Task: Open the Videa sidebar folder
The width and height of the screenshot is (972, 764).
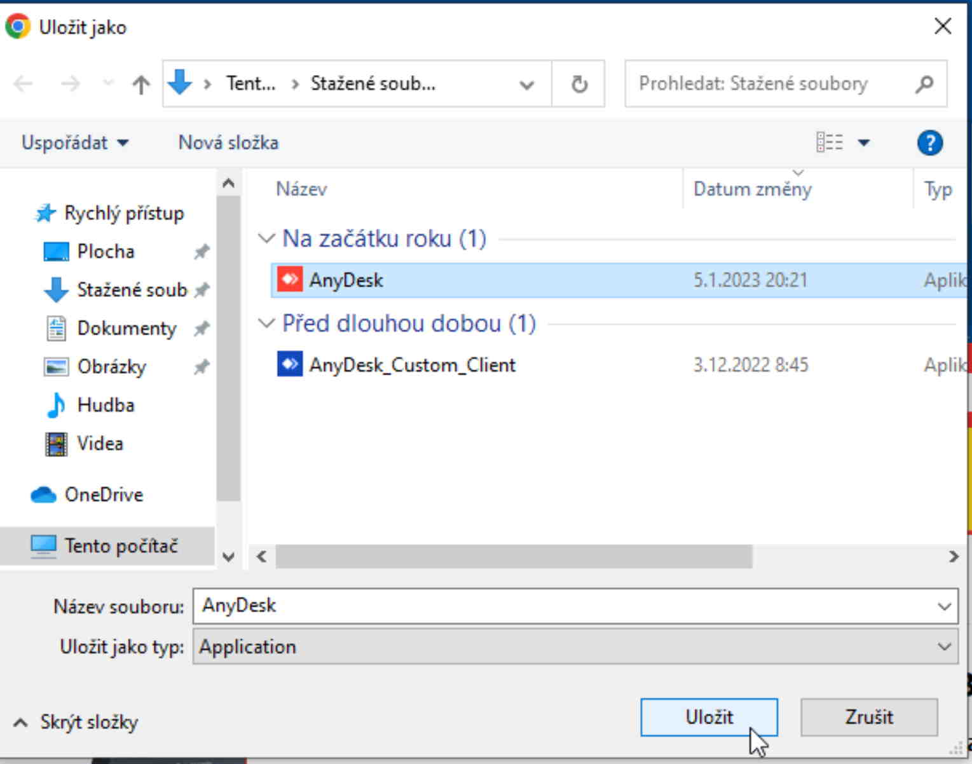Action: [x=100, y=443]
